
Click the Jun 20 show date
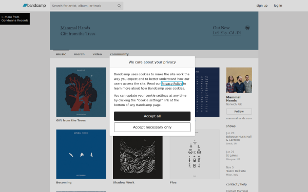(230, 133)
